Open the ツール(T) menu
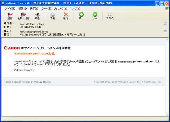170x122 pixels. (x=46, y=9)
